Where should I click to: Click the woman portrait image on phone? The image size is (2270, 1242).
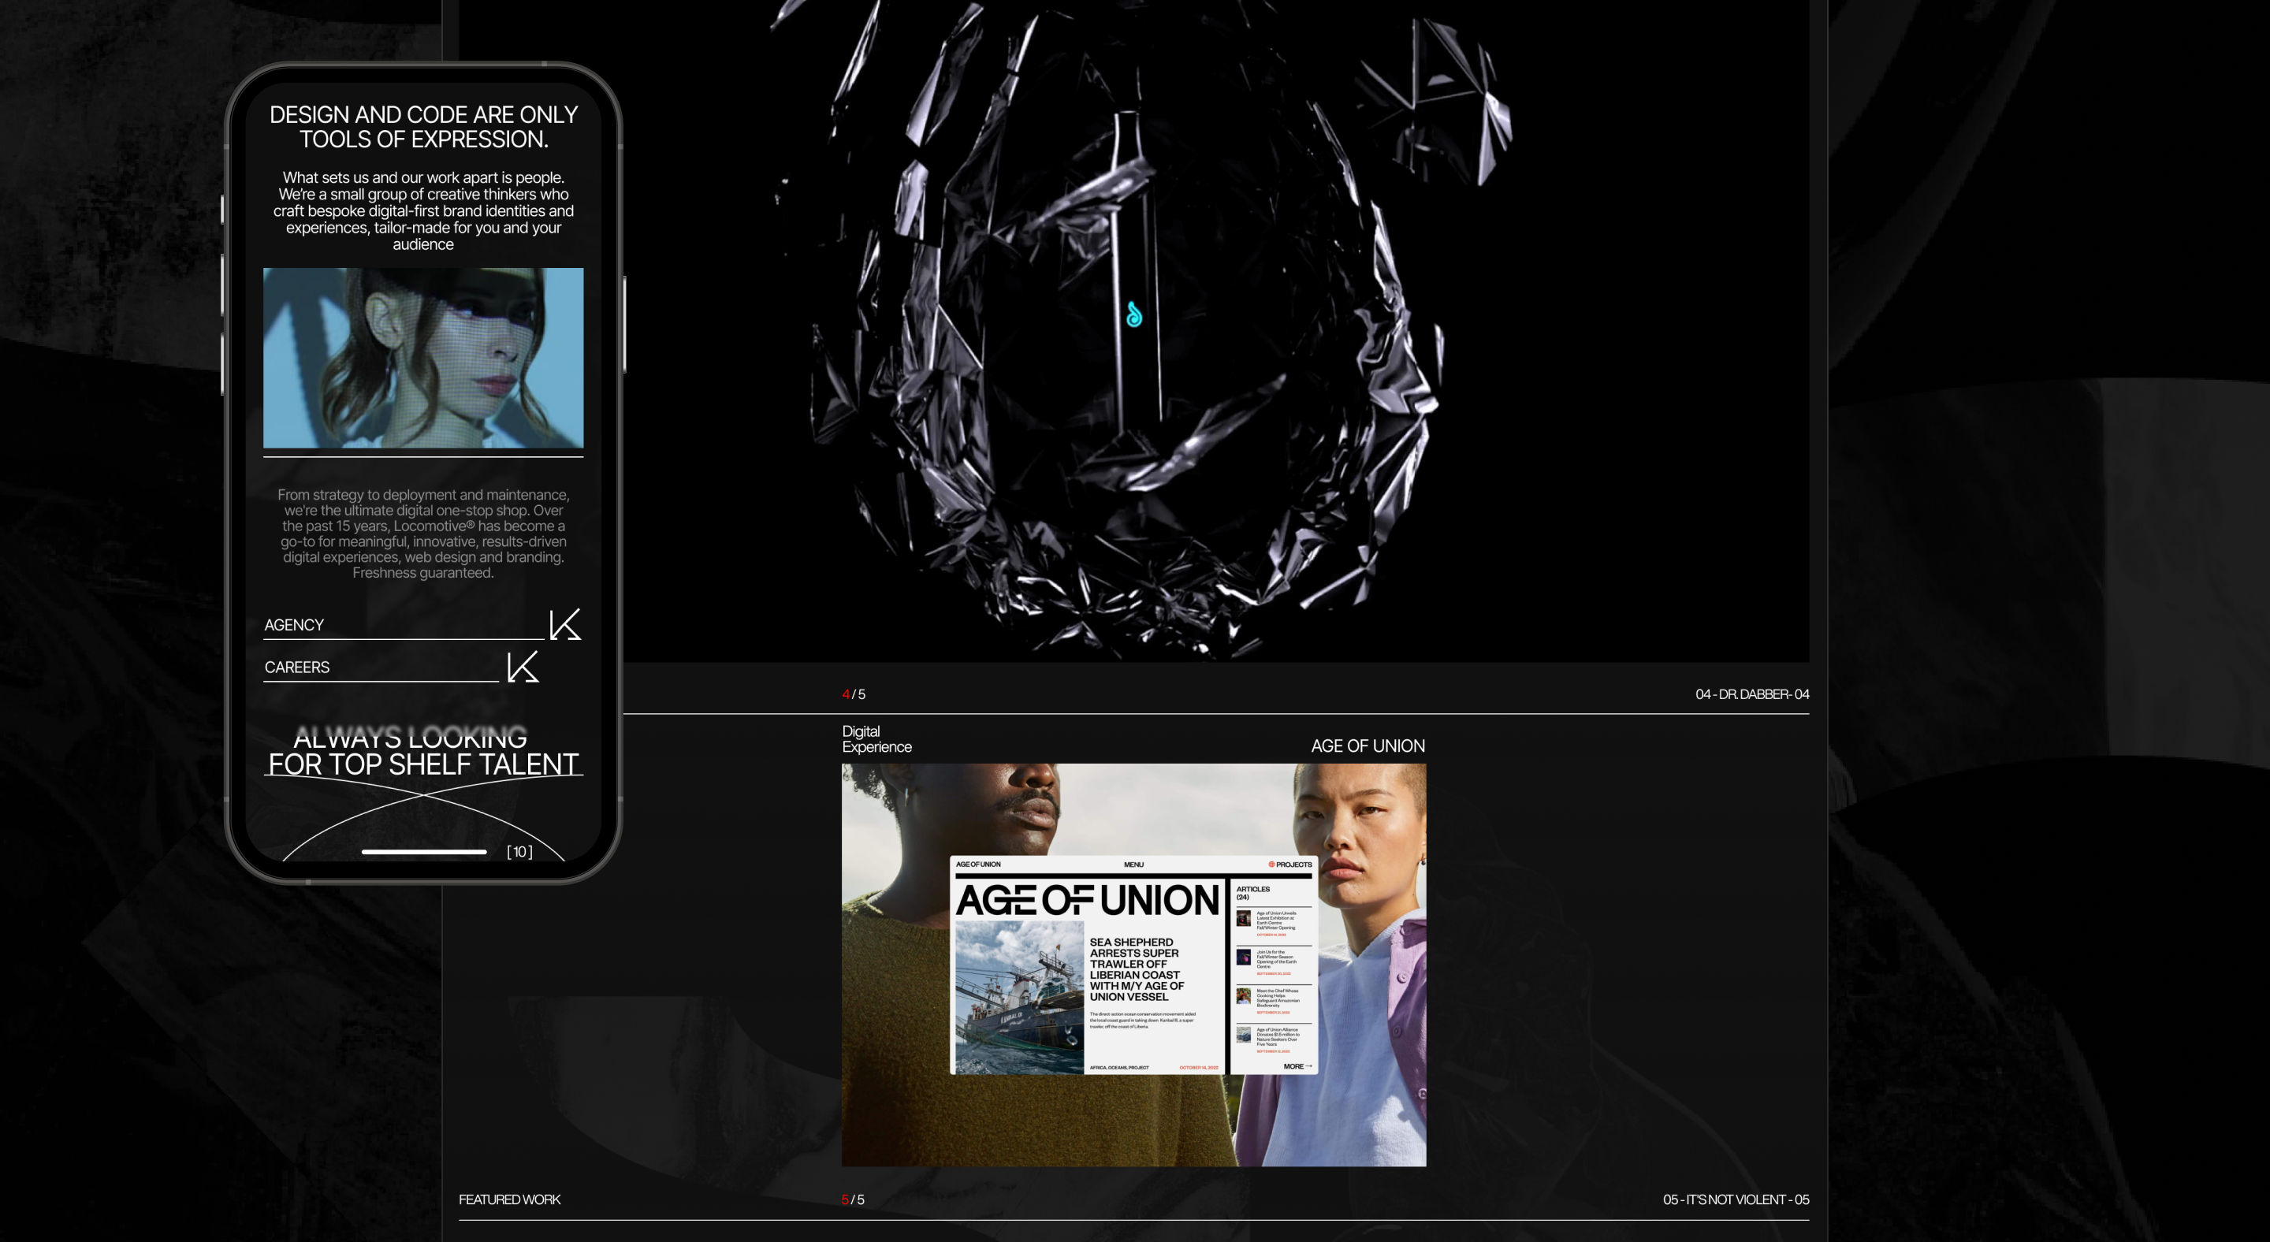[x=423, y=358]
